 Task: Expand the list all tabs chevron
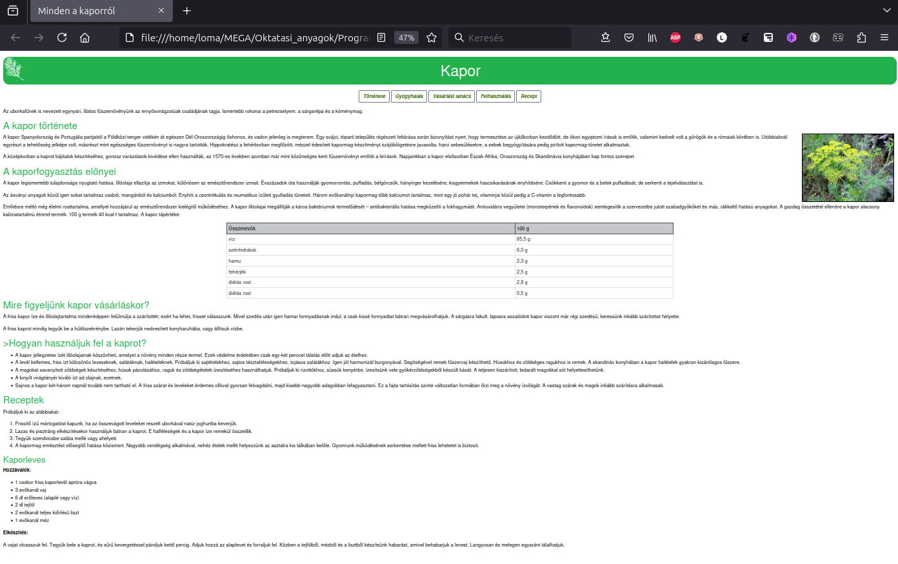887,10
